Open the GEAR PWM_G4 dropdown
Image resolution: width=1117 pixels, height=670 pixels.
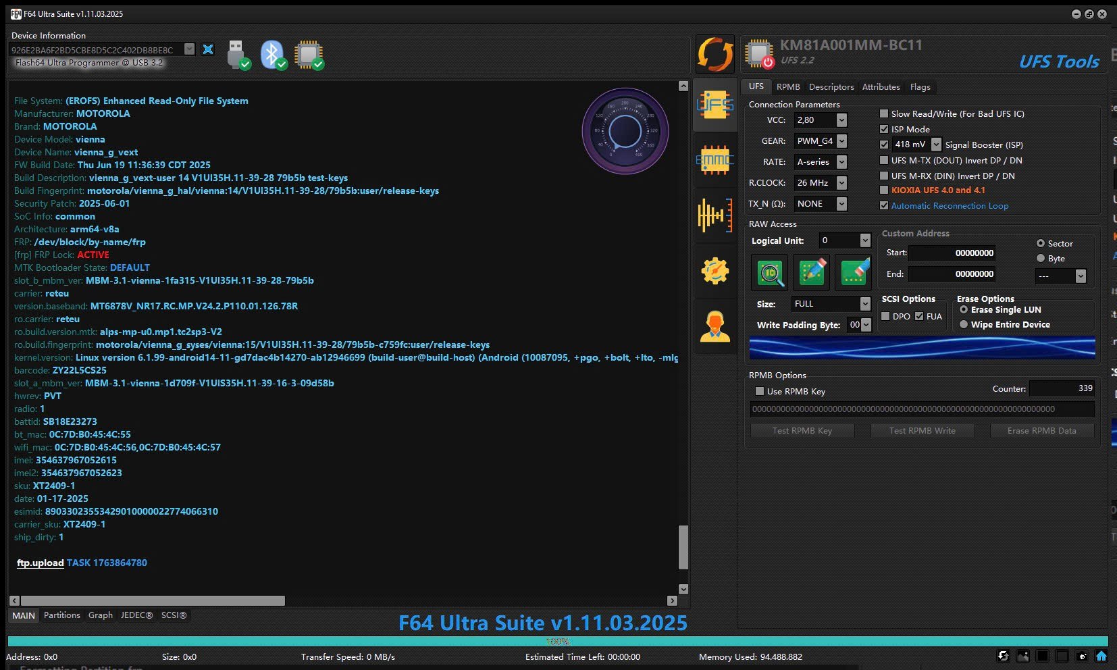[841, 141]
